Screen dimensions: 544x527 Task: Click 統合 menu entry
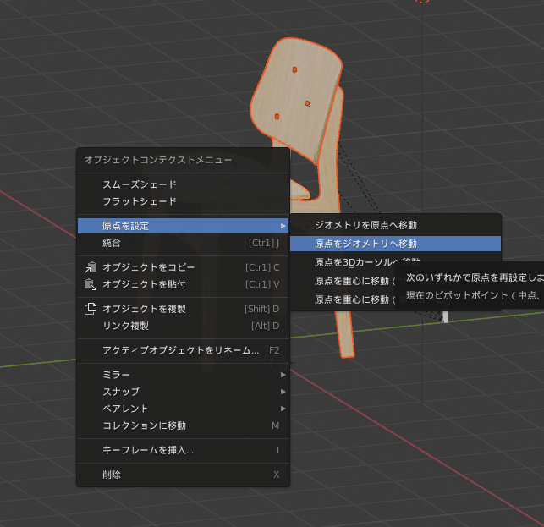(x=183, y=243)
